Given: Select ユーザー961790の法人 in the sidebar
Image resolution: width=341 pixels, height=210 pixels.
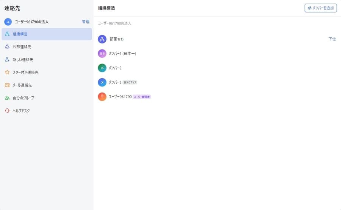Looking at the screenshot, I should (x=32, y=22).
